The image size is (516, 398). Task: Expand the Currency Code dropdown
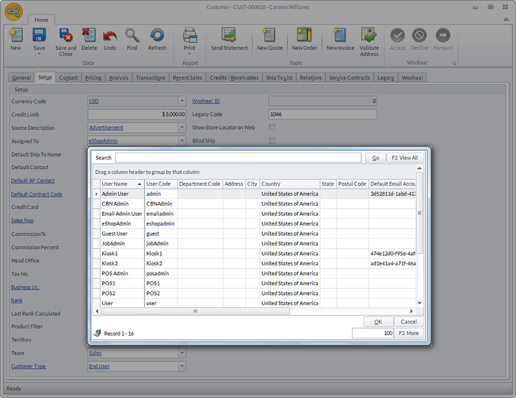[x=182, y=101]
